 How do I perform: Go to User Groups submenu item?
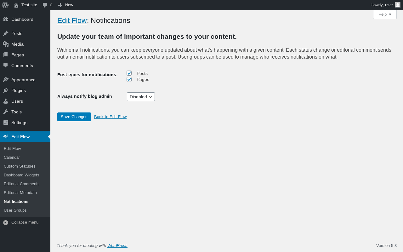pyautogui.click(x=15, y=210)
